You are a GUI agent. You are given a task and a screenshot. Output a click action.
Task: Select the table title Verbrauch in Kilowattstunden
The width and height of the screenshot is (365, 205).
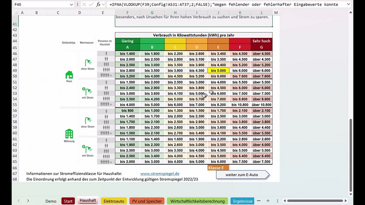194,35
